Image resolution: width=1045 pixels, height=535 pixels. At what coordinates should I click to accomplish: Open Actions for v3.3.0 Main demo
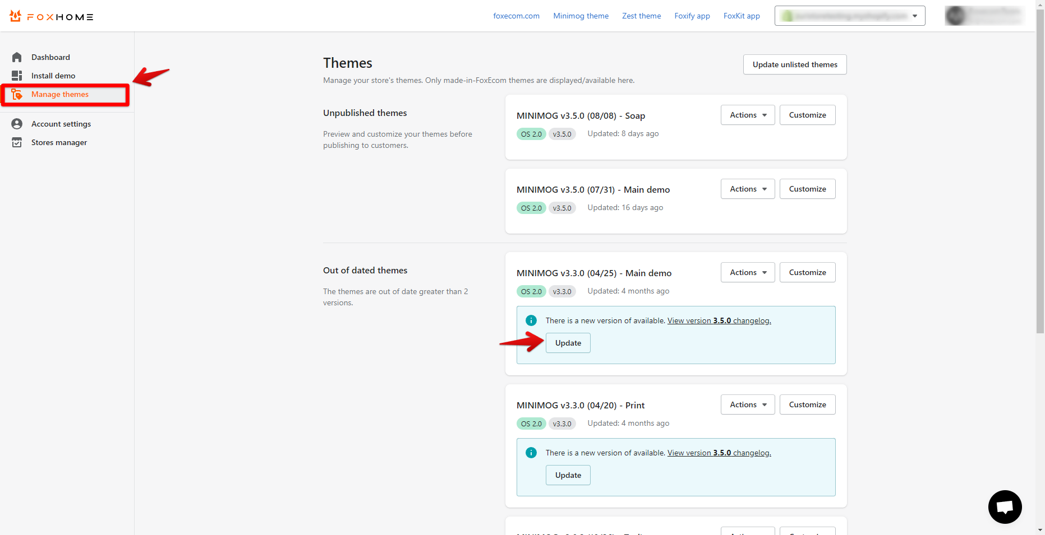(x=748, y=272)
